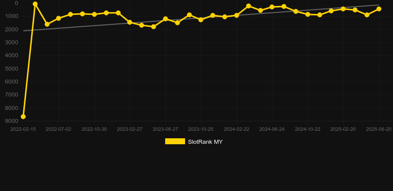Click the data point above 2023-02-27
The image size is (393, 191).
(x=130, y=22)
